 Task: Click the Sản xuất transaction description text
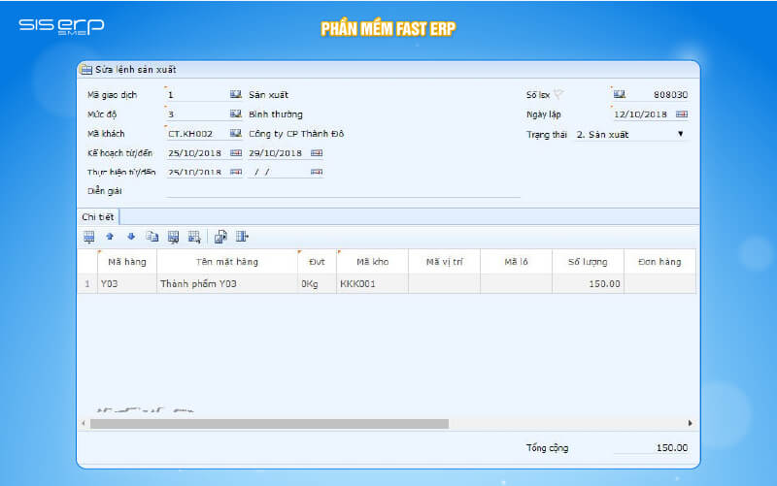(269, 94)
